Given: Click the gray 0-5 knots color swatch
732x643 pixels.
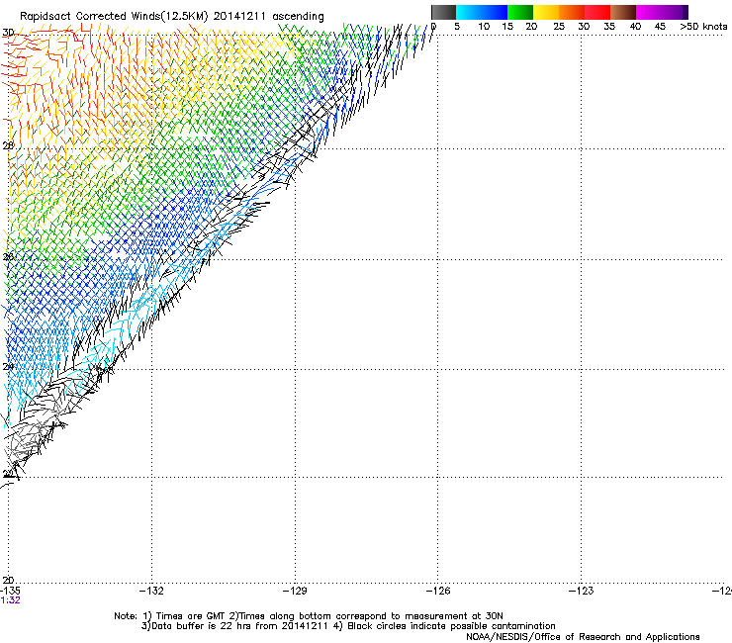Looking at the screenshot, I should pos(443,12).
